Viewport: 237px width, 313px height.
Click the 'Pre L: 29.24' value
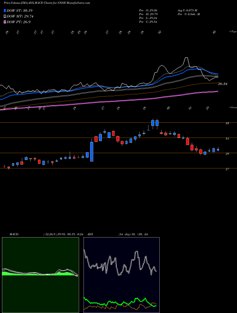(x=148, y=18)
